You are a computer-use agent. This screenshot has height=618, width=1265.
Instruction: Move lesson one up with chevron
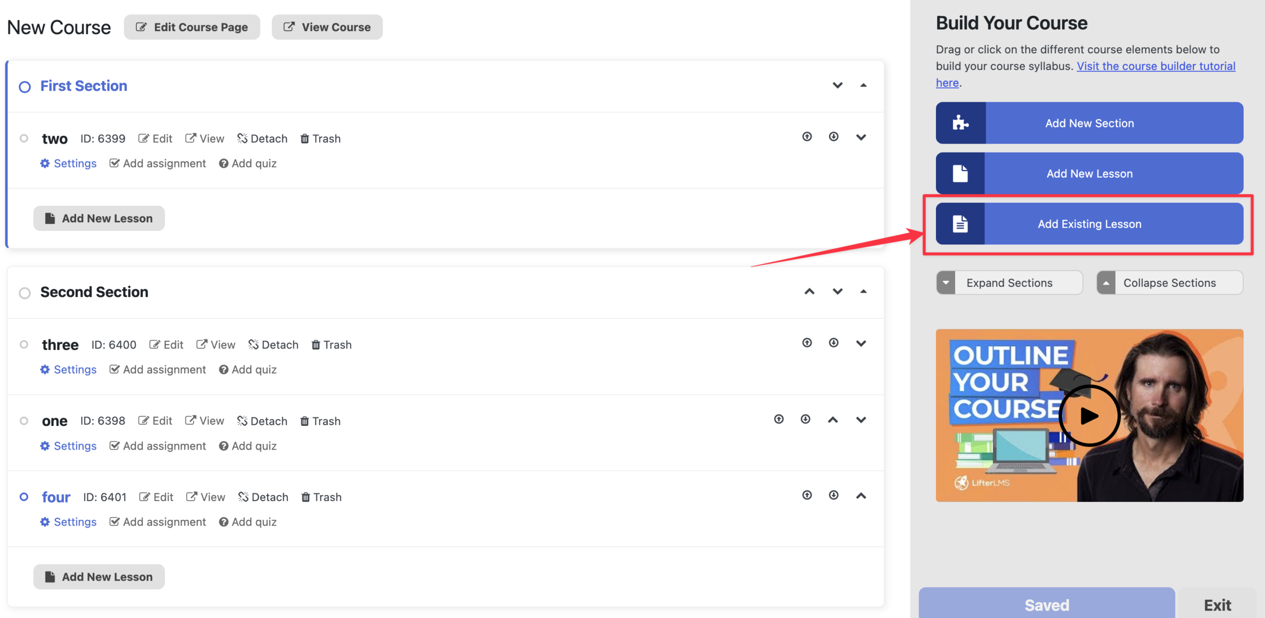click(833, 420)
